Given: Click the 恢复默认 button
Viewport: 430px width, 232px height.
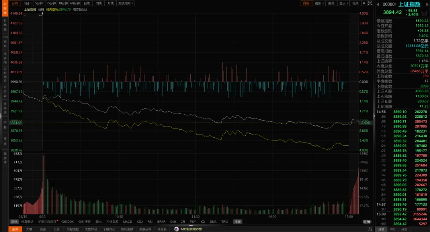Looking at the screenshot, I should tap(27, 222).
